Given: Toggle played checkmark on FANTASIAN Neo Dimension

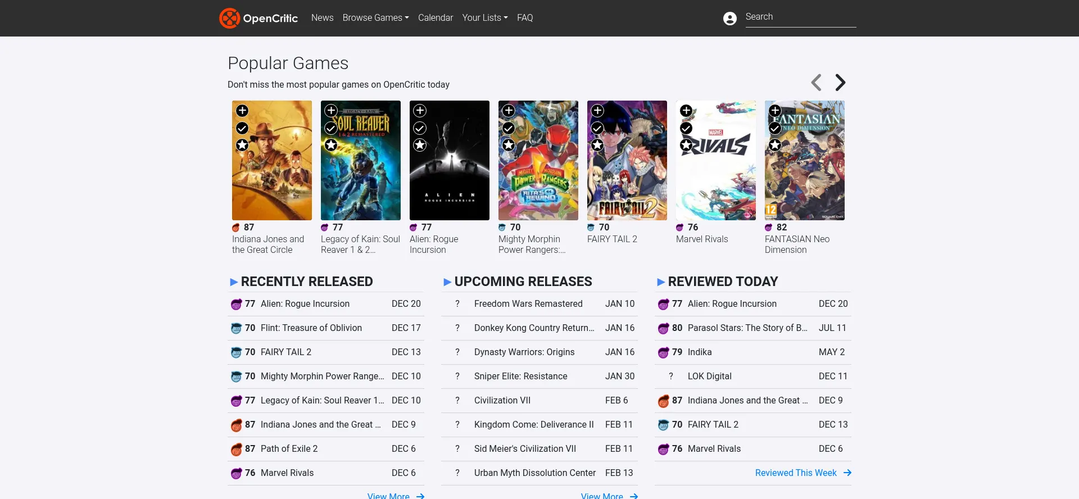Looking at the screenshot, I should (775, 128).
